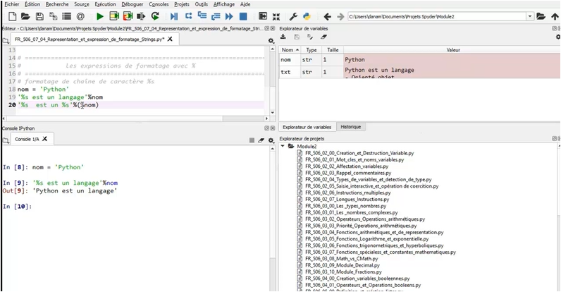Open FR_506_03_08_Math_vs_CMath.py in project tree

(340, 259)
